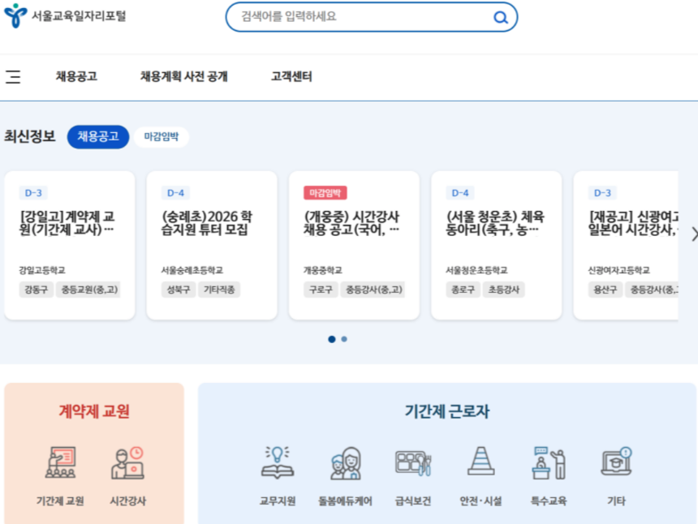
Task: Click the 강일고등학교 school name
Action: click(x=42, y=270)
